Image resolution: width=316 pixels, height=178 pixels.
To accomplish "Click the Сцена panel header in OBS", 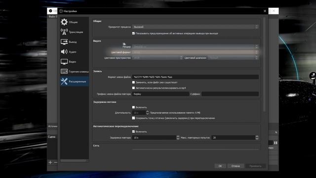I will 51,136.
